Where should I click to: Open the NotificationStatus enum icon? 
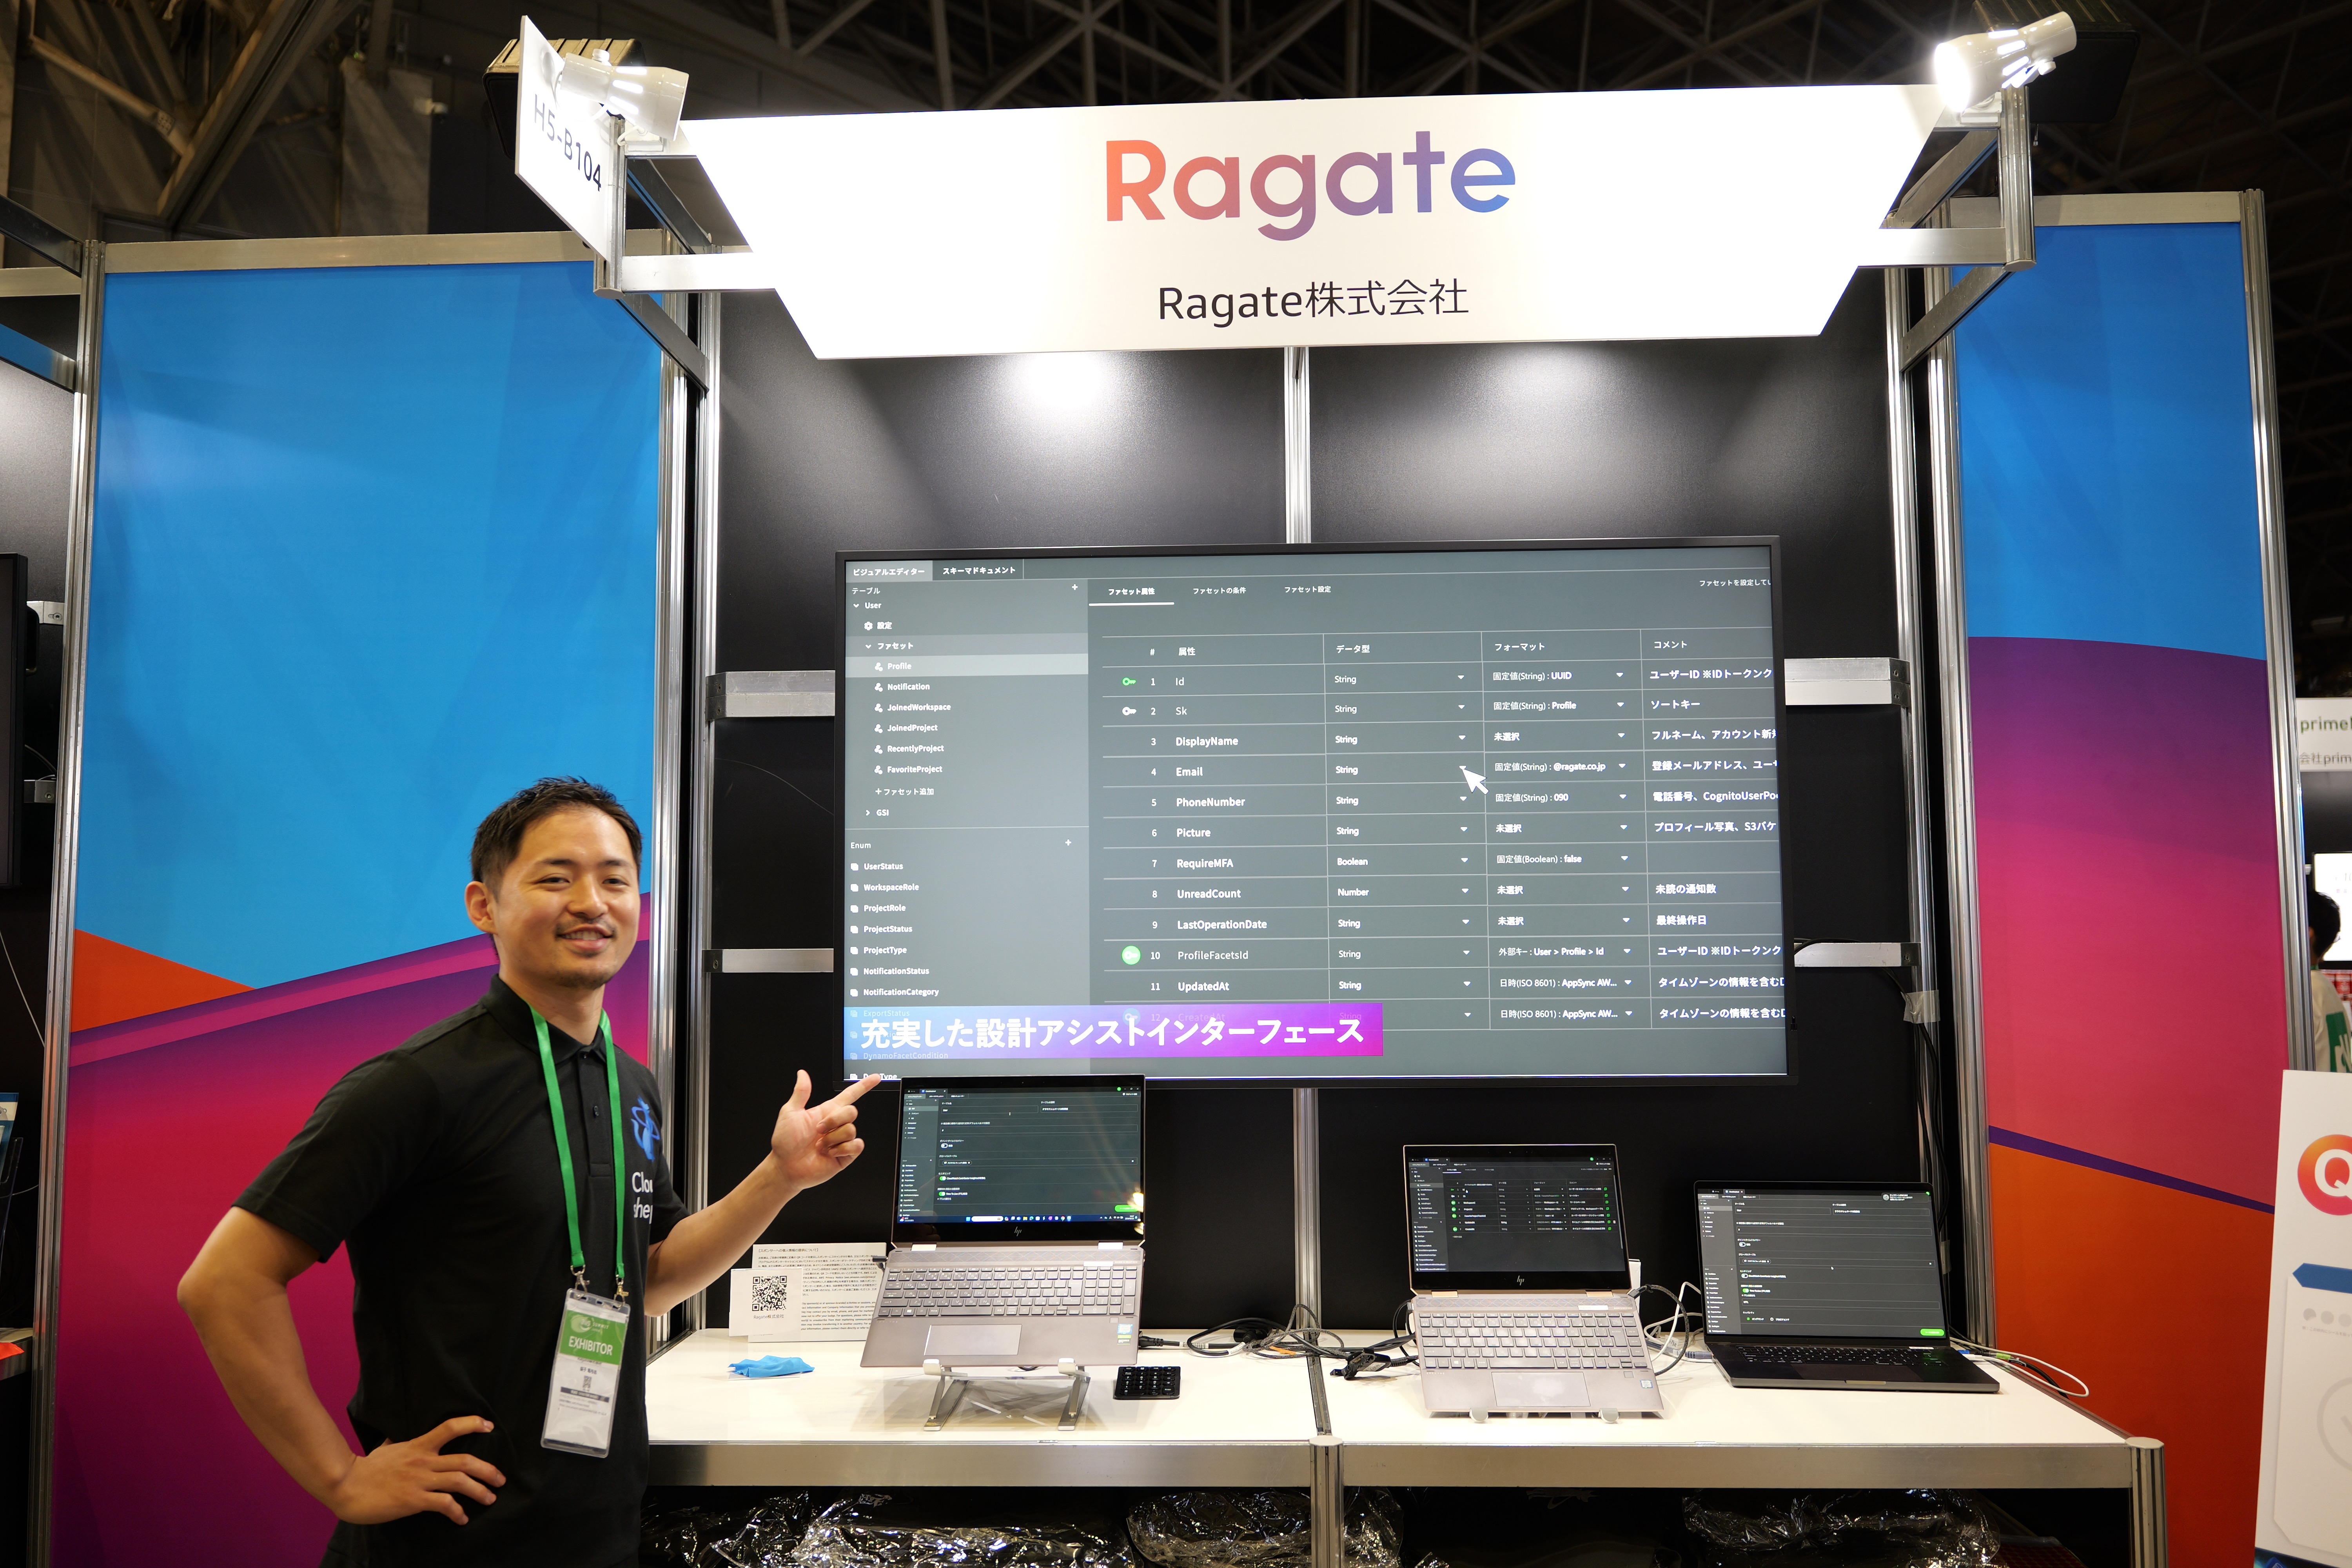tap(855, 972)
